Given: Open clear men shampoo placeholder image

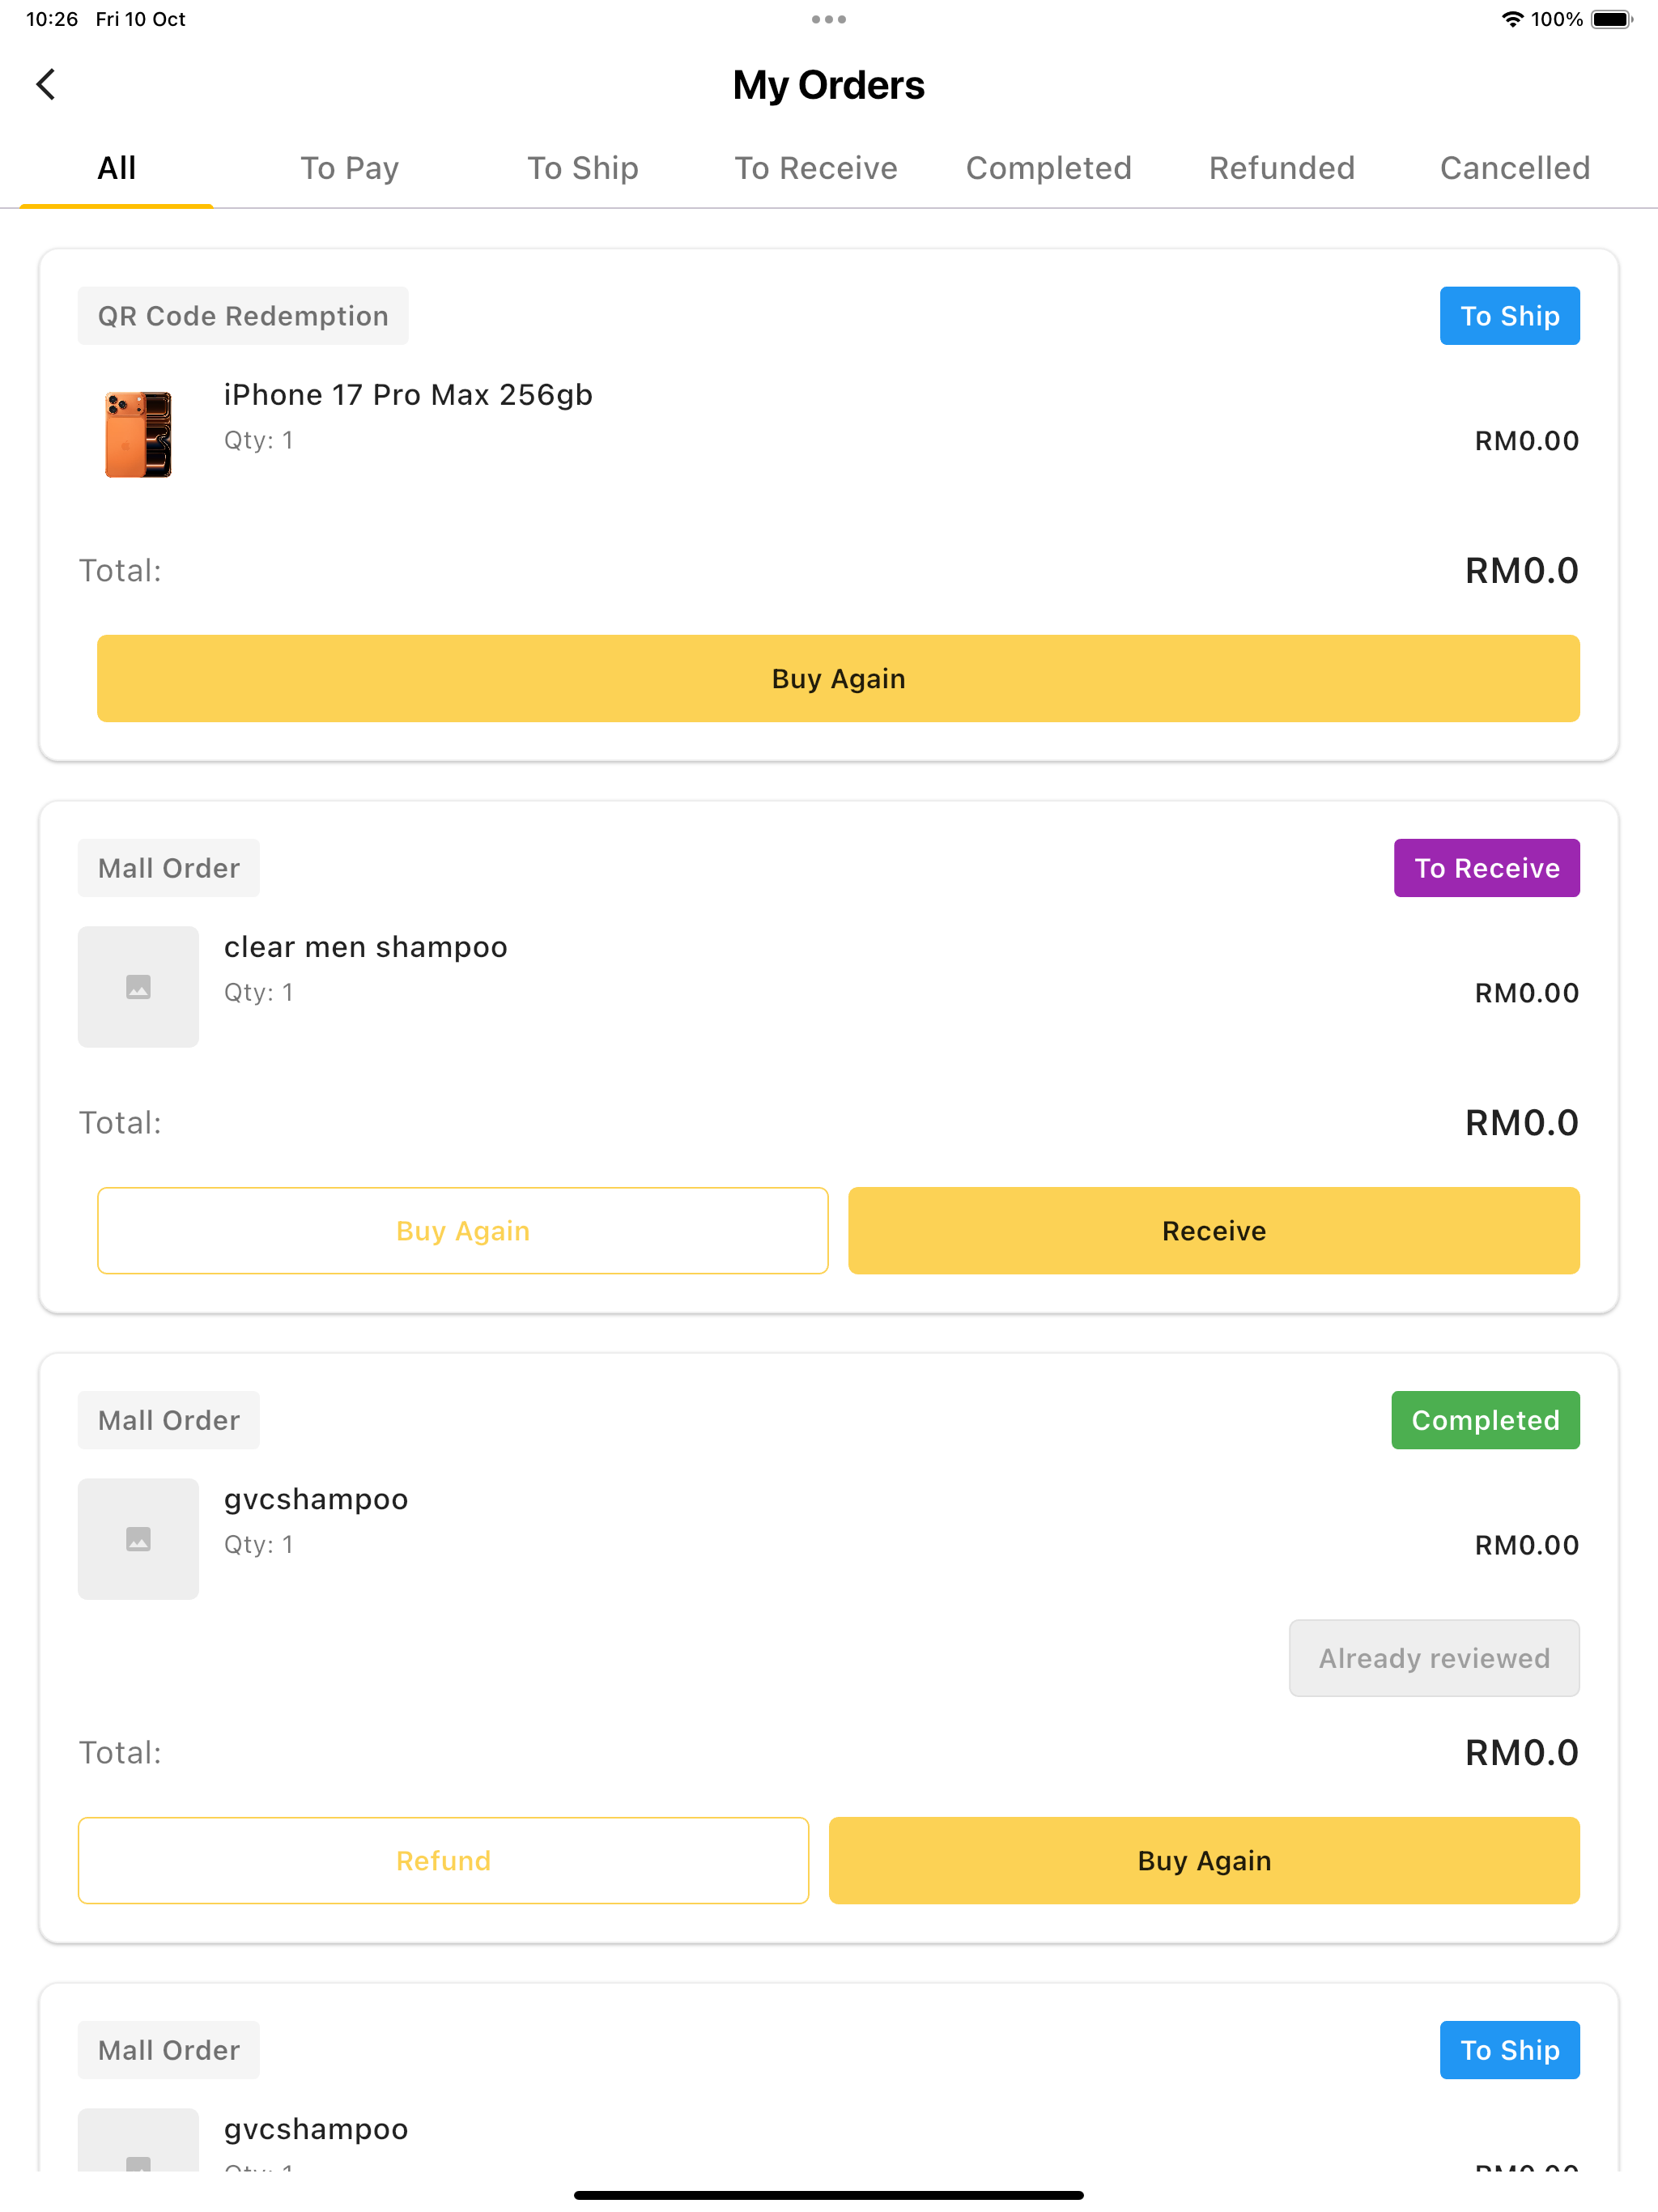Looking at the screenshot, I should tap(138, 987).
